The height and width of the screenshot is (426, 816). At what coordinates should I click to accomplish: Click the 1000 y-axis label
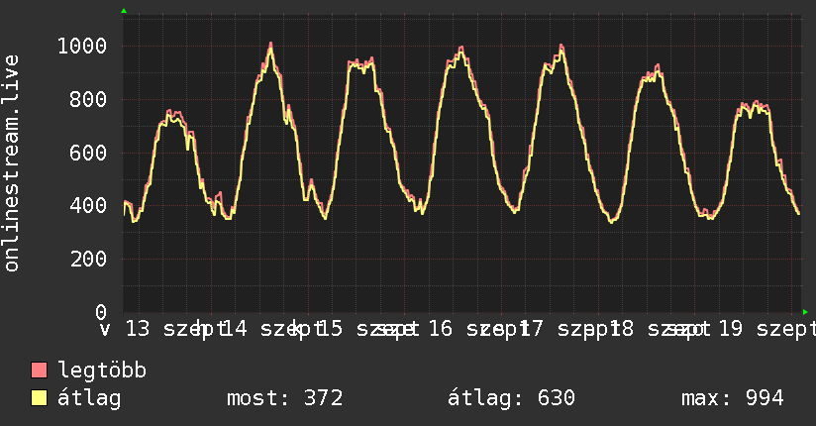point(82,46)
